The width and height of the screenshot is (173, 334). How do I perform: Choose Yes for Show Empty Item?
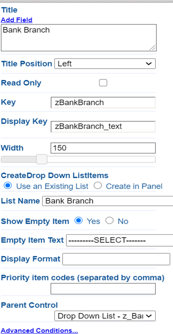click(x=79, y=221)
